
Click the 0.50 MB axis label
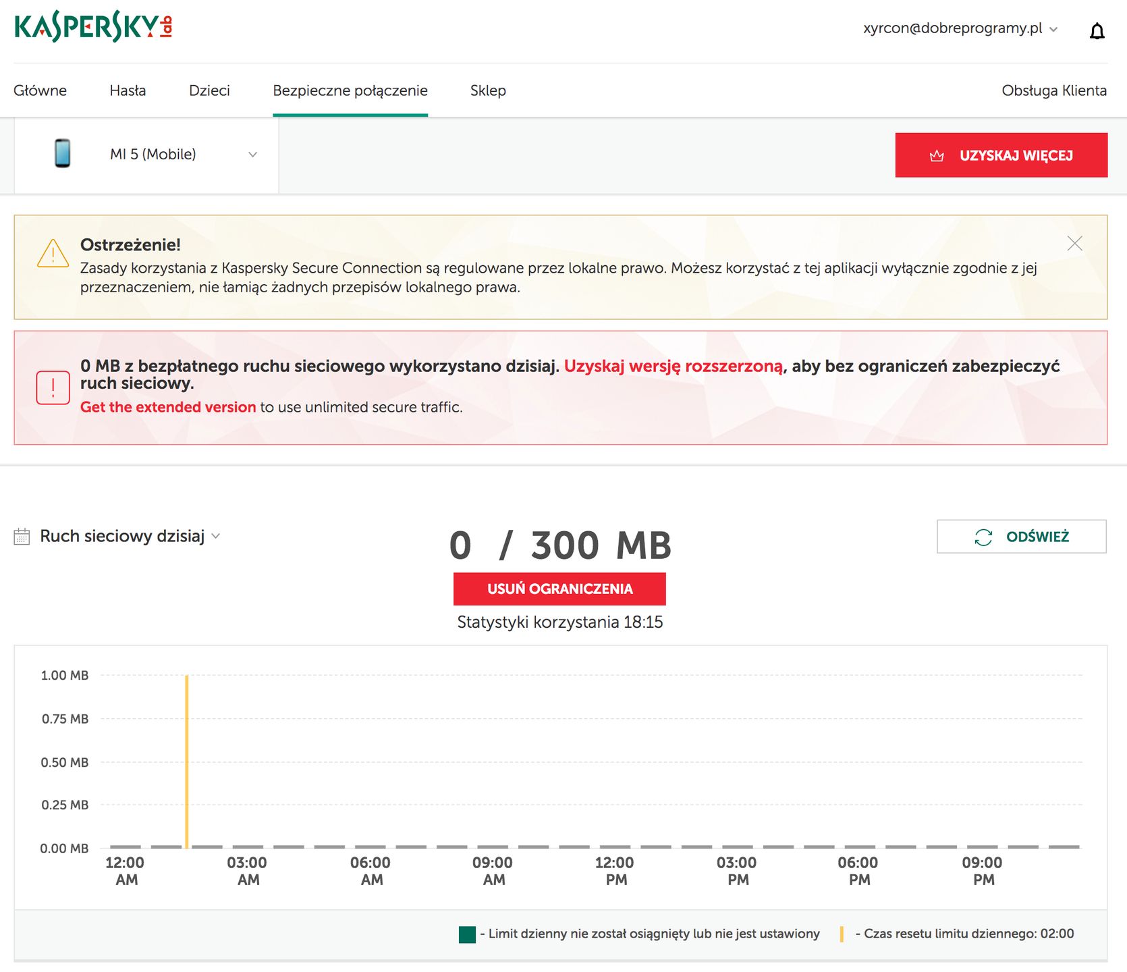[x=65, y=762]
